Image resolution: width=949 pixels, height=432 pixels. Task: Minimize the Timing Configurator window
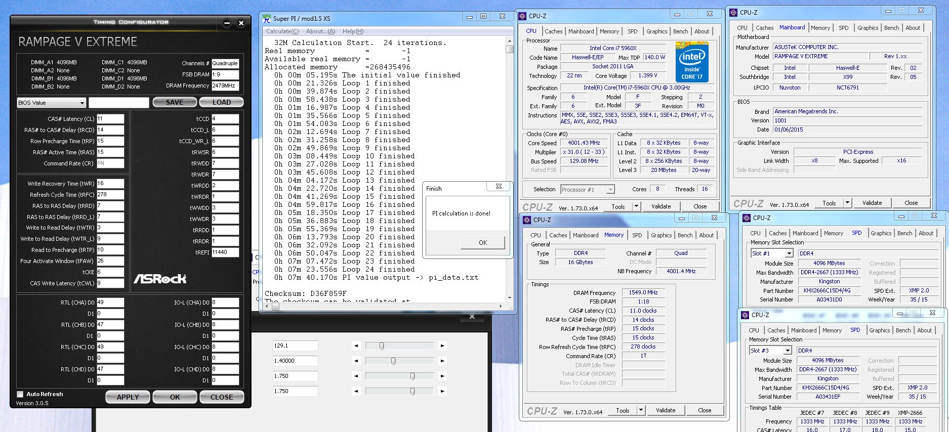pyautogui.click(x=227, y=23)
